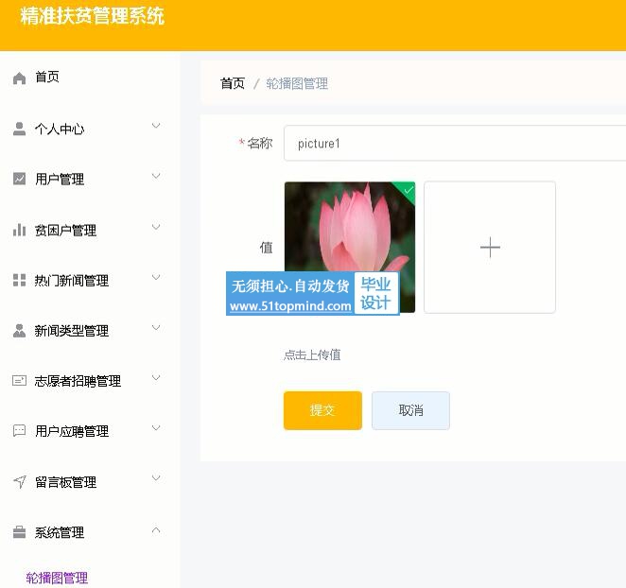Screen dimensions: 626x588
Task: Focus the 名称 input field containing picture1
Action: tap(455, 143)
